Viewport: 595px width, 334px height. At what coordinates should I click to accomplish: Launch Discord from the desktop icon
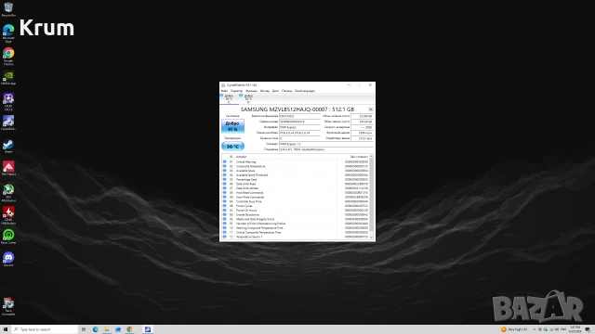pos(8,259)
